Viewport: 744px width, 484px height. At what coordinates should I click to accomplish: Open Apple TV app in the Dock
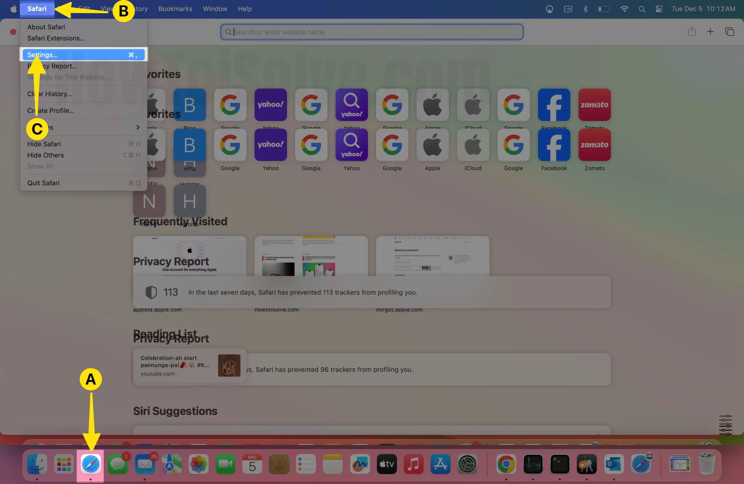click(x=387, y=464)
